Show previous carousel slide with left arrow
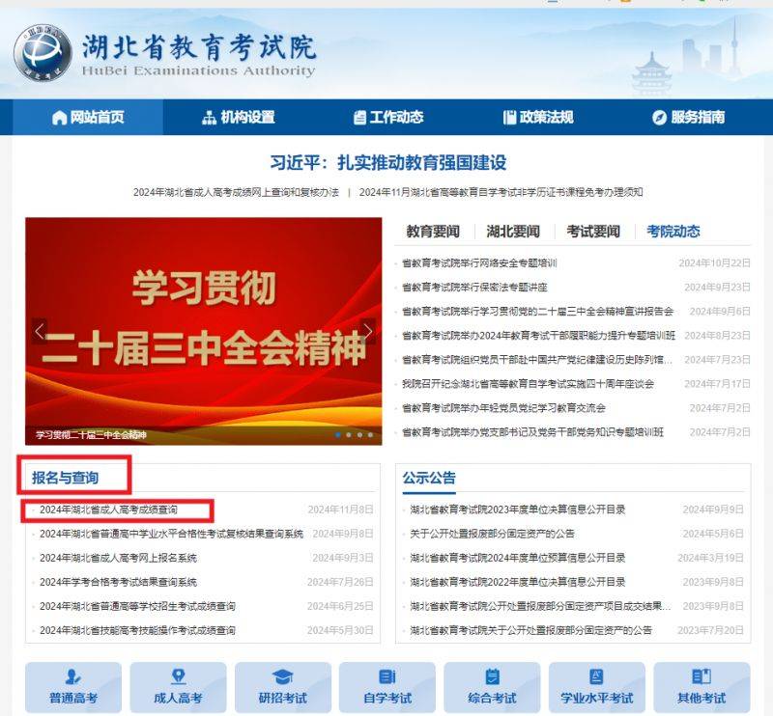The height and width of the screenshot is (716, 773). click(40, 331)
